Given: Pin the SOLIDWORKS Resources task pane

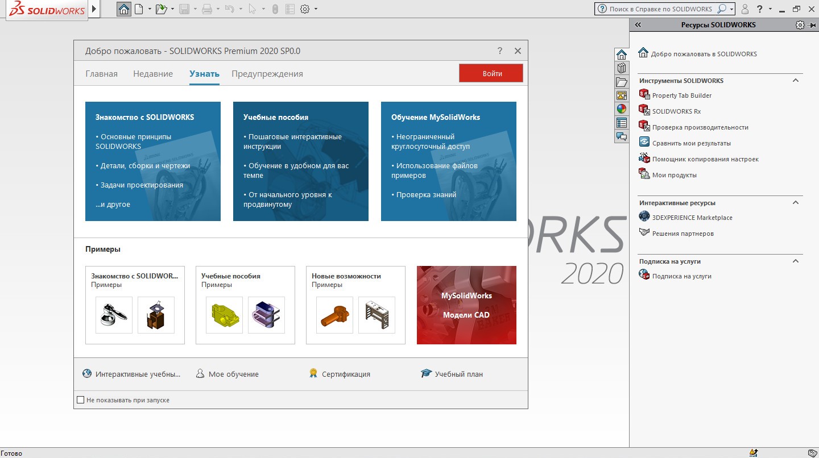Looking at the screenshot, I should click(812, 25).
